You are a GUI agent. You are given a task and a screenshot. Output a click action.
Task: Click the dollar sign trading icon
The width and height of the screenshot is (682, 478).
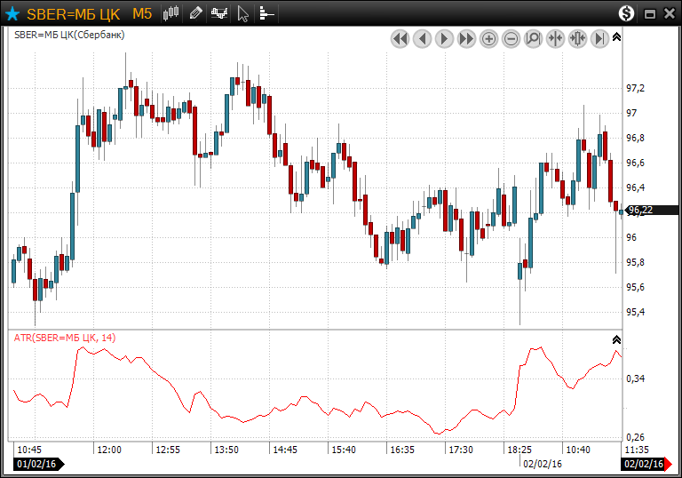(627, 13)
